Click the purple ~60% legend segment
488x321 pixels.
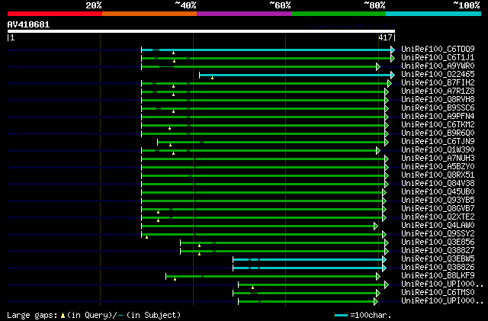tap(244, 14)
